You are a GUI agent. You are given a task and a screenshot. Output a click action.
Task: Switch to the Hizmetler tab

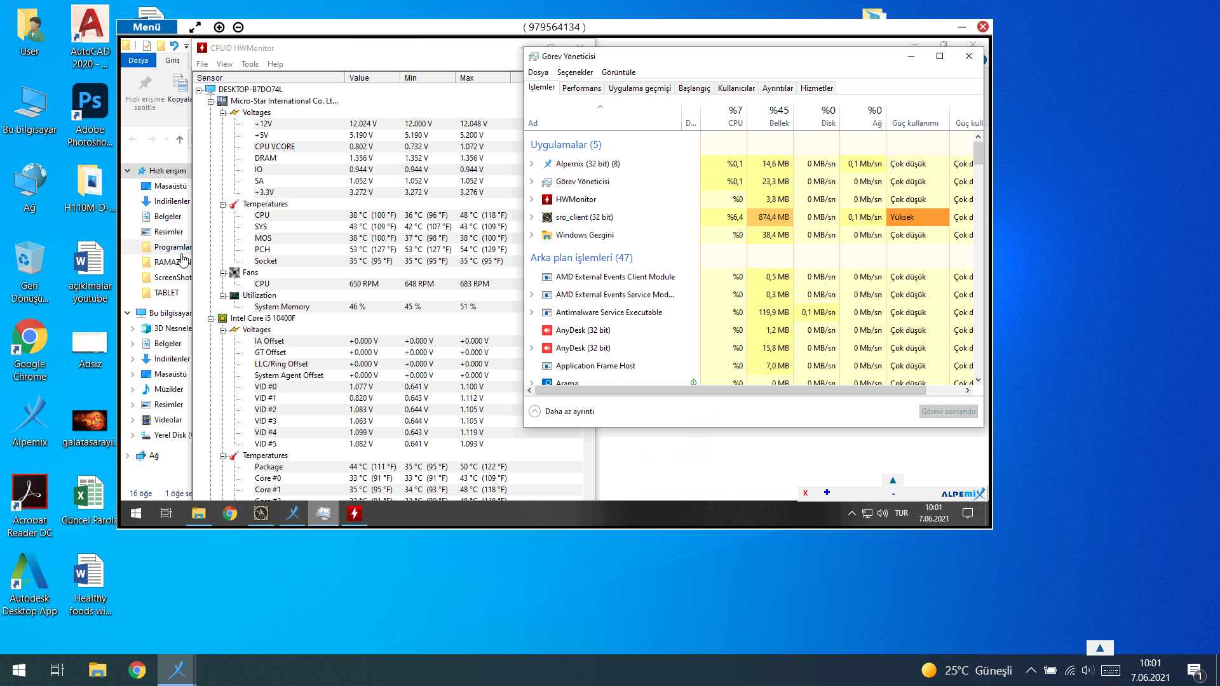817,88
